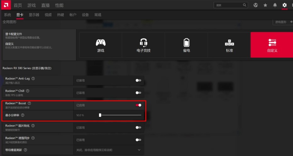Open the 直播 menu
Image resolution: width=293 pixels, height=156 pixels.
tap(45, 5)
